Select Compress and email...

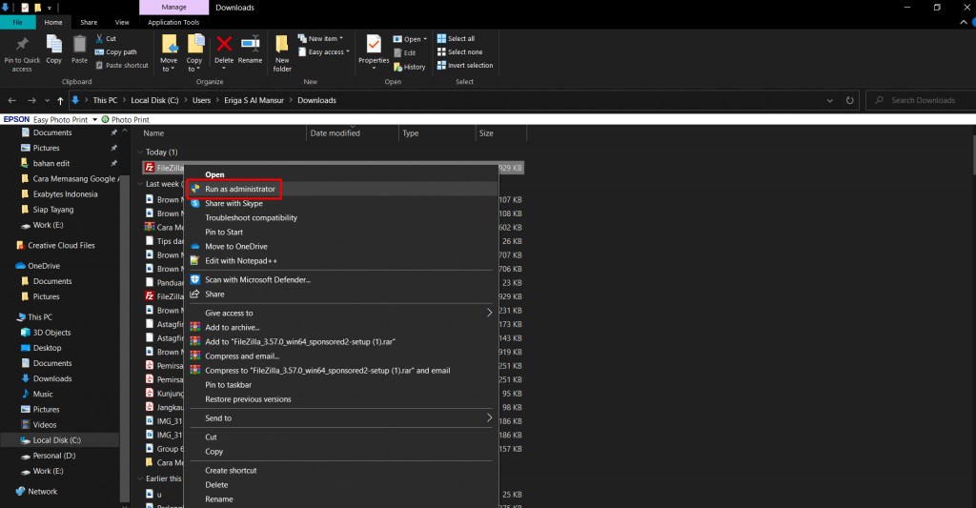pyautogui.click(x=342, y=356)
